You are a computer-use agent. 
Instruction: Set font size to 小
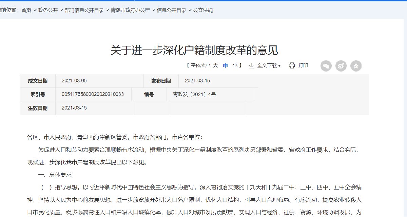pos(235,65)
